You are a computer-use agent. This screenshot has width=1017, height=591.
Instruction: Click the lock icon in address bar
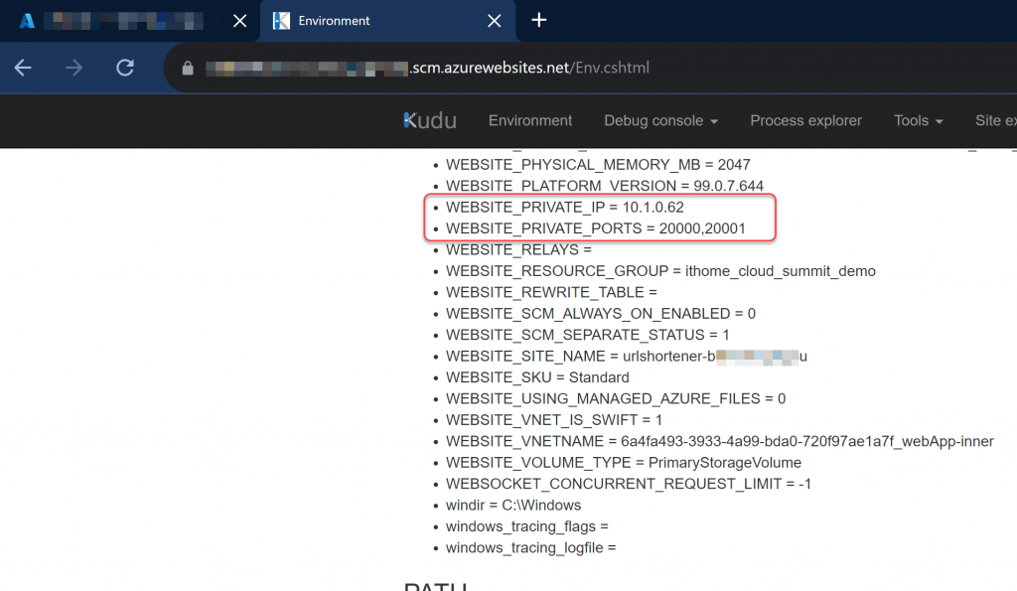coord(188,69)
